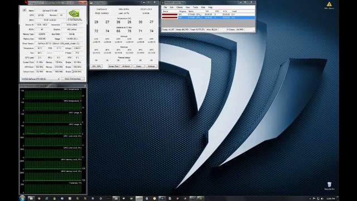
Task: Open the View menu in HFM.NET
Action: 187,7
